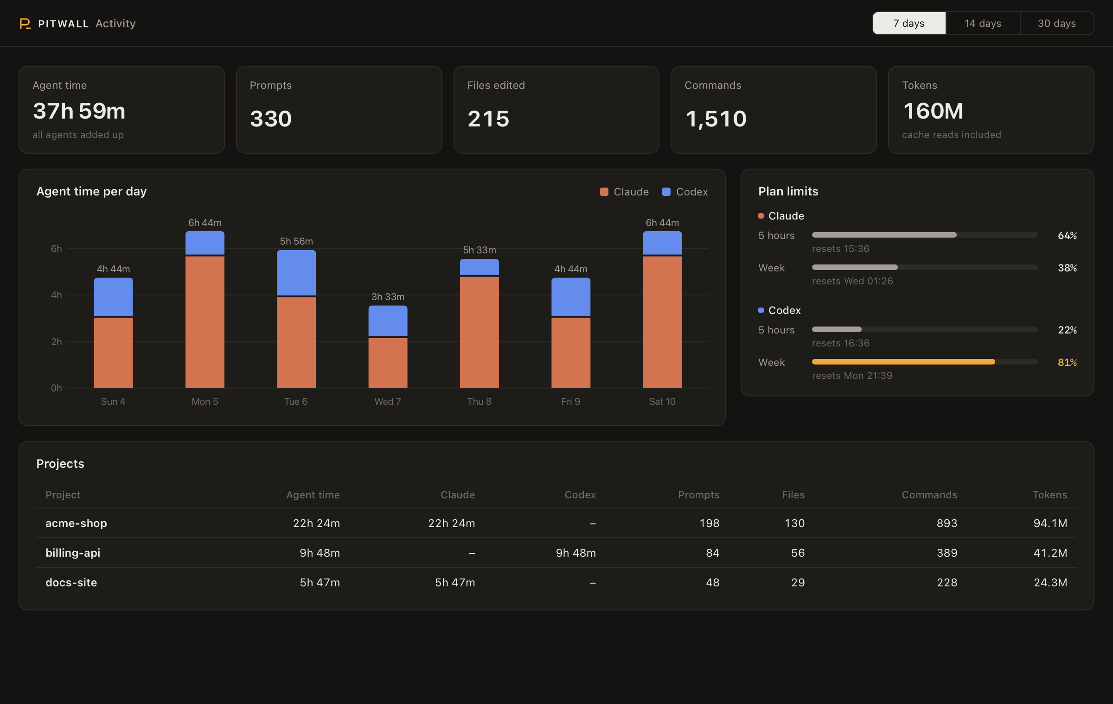Click the 9h 48m Codex cell
Screen dimensions: 1113x704
(576, 553)
